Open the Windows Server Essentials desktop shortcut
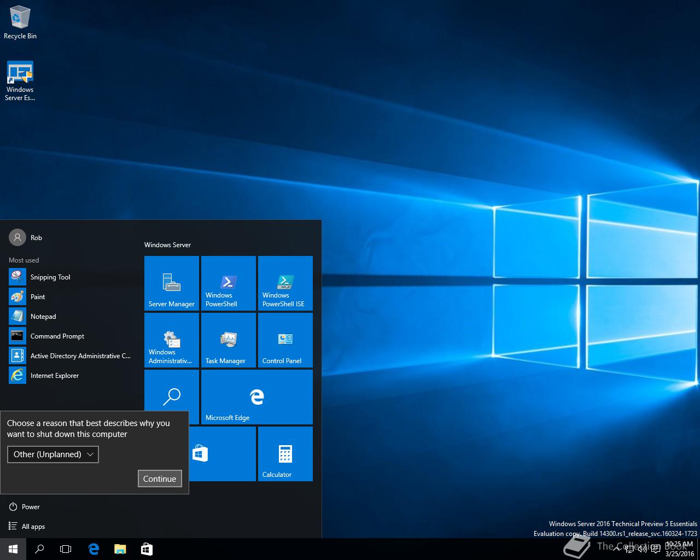This screenshot has height=560, width=700. pos(20,81)
